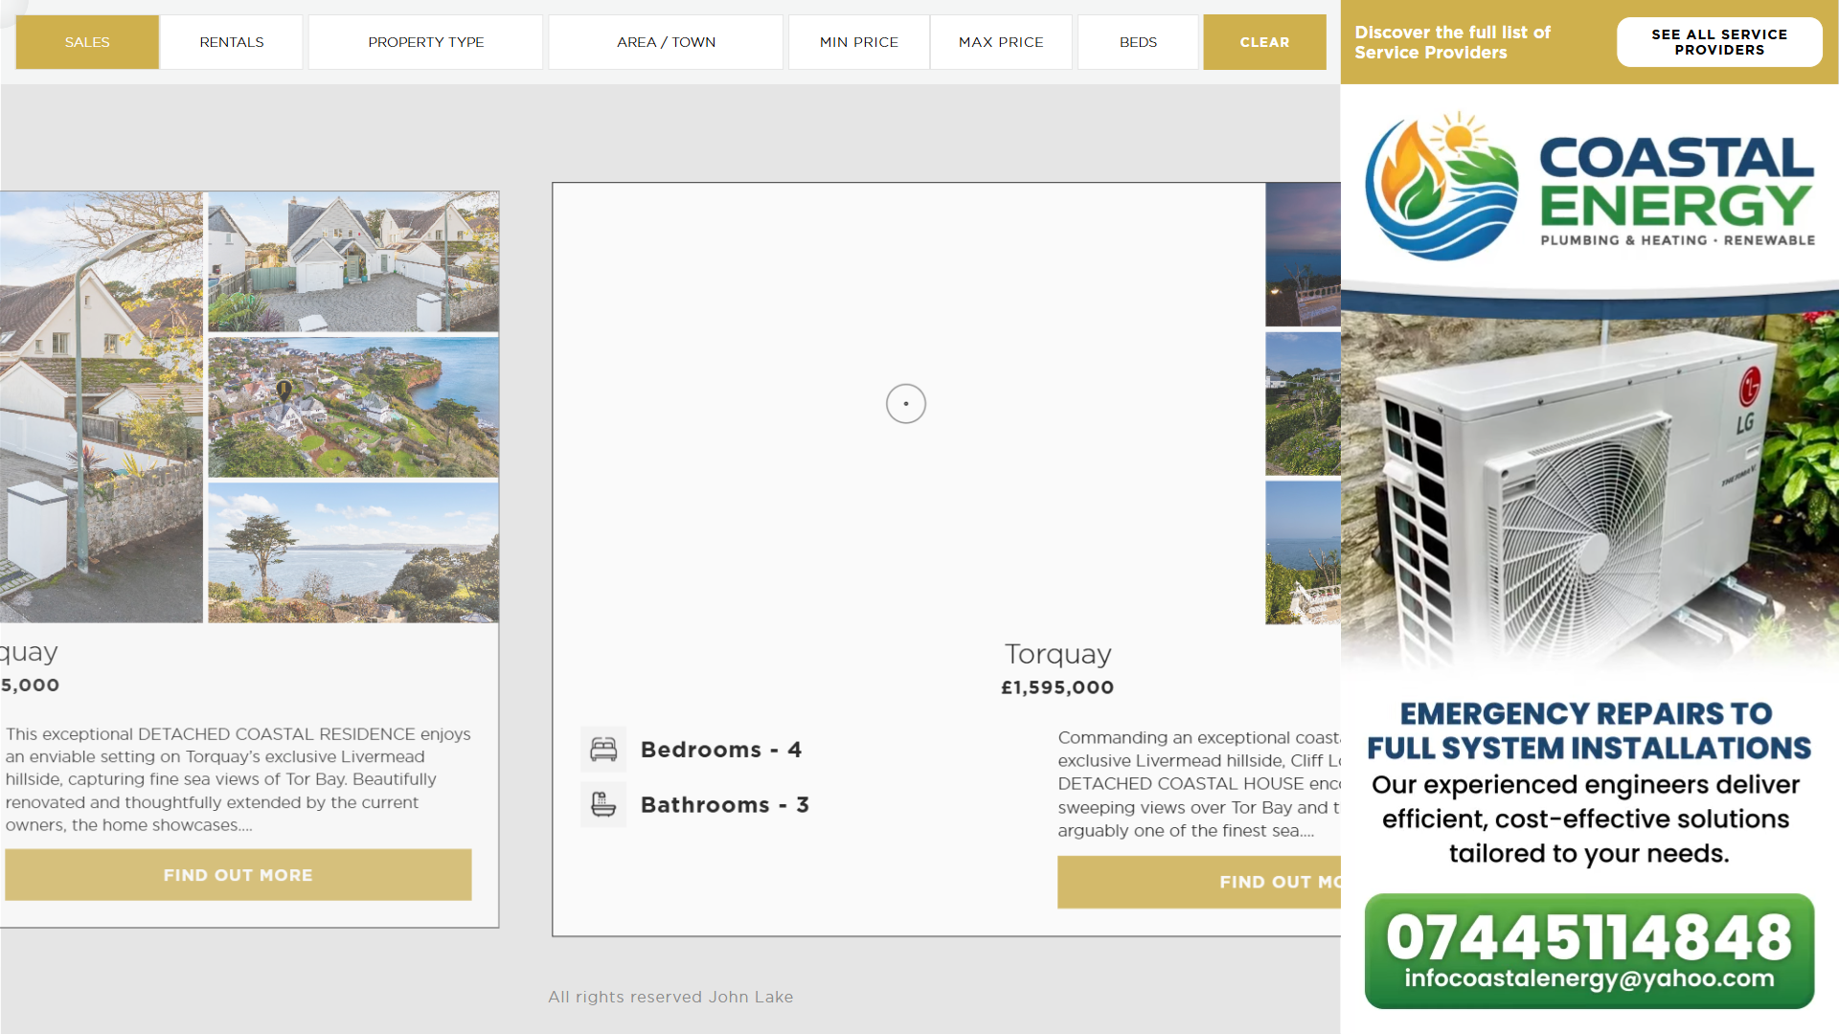Click the map pin on aerial photo
The height and width of the screenshot is (1034, 1839).
[x=284, y=390]
